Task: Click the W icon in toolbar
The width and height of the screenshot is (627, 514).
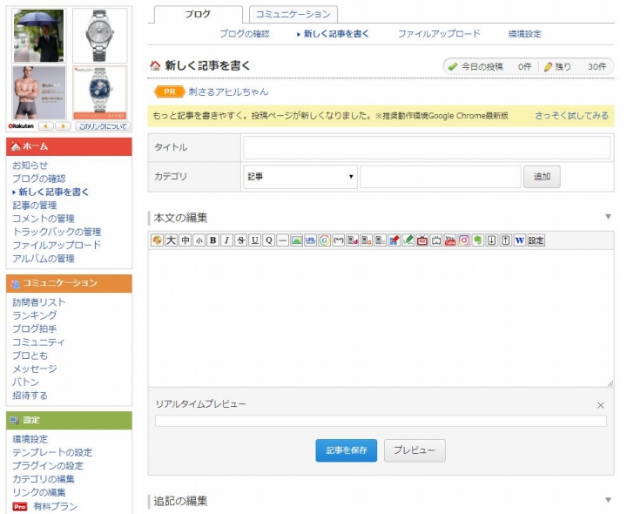Action: pos(519,240)
